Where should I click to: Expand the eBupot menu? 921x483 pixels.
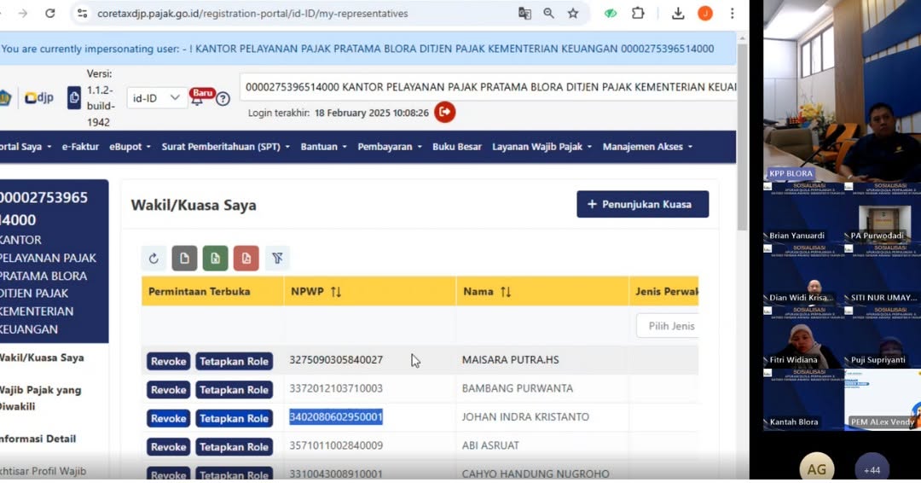(130, 147)
